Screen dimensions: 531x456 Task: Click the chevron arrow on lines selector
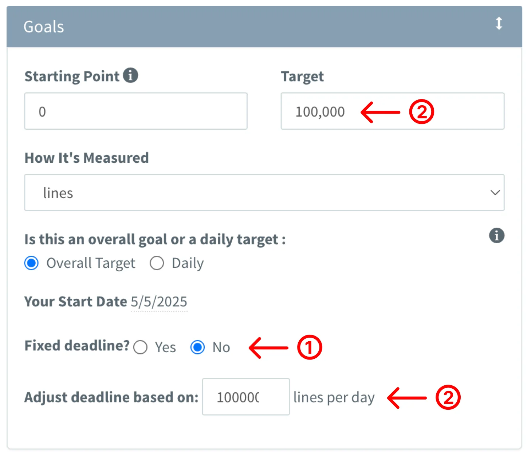point(495,193)
